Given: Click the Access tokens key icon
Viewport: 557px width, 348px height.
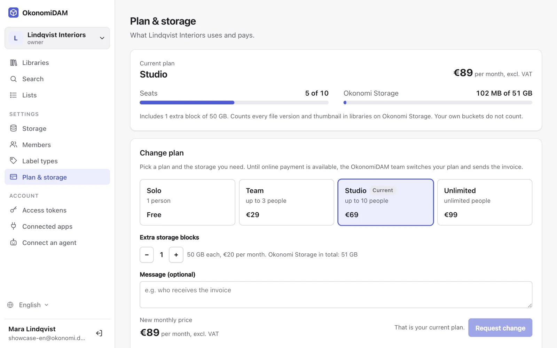Looking at the screenshot, I should click(14, 210).
